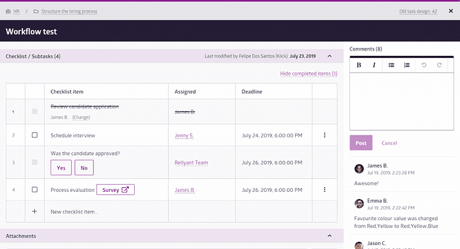
Task: Insert numbered list in comment editor
Action: [x=407, y=65]
